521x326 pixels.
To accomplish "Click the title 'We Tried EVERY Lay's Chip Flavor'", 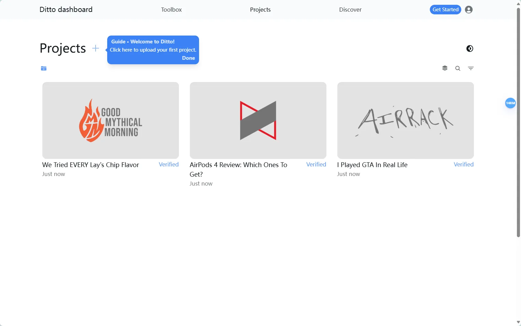I will [91, 165].
